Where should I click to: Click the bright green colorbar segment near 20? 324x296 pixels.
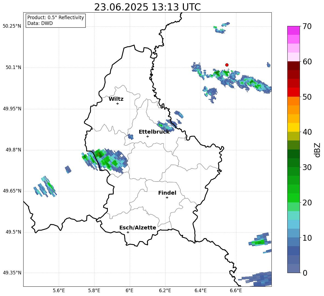(293, 198)
